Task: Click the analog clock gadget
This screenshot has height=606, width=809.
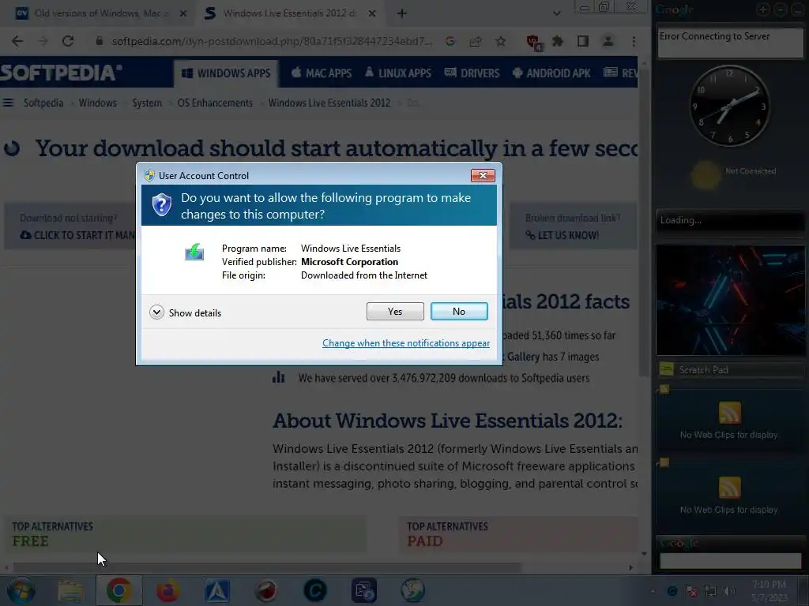Action: [729, 107]
